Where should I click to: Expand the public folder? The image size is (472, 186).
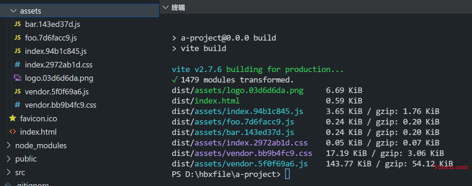(x=9, y=159)
